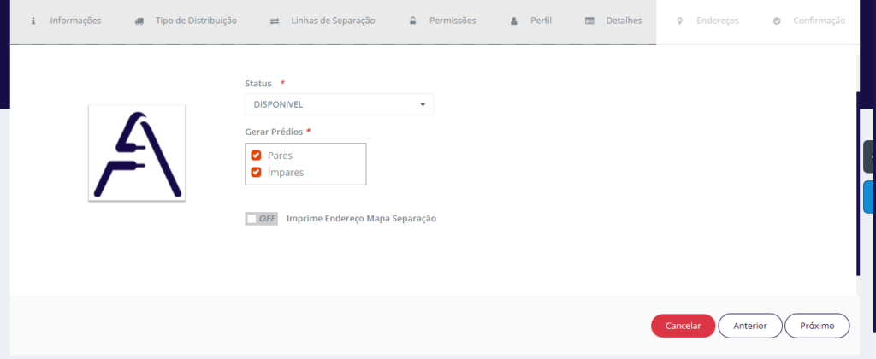This screenshot has width=876, height=359.
Task: Uncheck the Ímpares checkbox
Action: (x=256, y=172)
